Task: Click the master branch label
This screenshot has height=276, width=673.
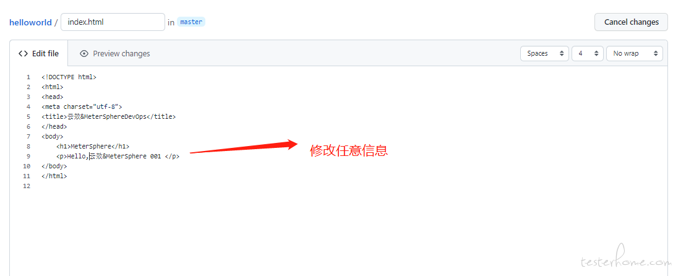Action: 191,22
